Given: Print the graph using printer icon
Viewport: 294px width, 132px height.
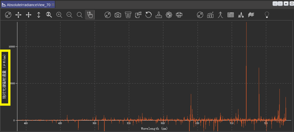Looking at the screenshot, I should point(179,15).
